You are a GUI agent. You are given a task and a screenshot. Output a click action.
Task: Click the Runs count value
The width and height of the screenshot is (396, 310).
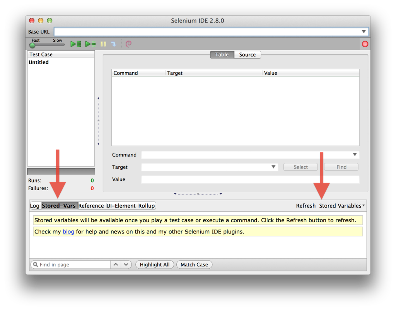click(92, 181)
